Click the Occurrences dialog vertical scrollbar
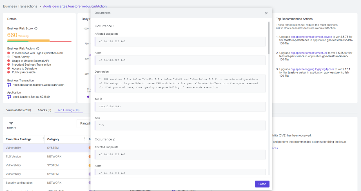Screen dimensions: 361x191 point(269,38)
